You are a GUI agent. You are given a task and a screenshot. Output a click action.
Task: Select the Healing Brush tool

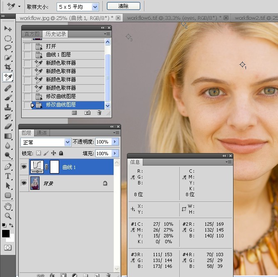tap(8, 88)
